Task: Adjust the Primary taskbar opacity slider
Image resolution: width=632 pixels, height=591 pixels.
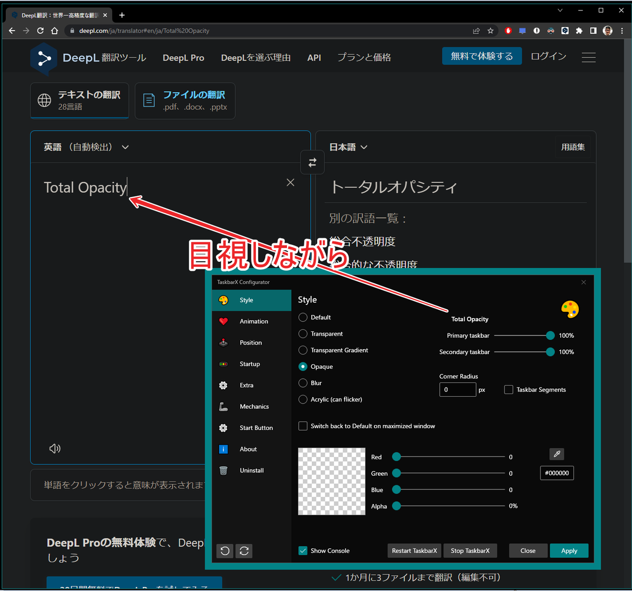Action: [x=524, y=336]
